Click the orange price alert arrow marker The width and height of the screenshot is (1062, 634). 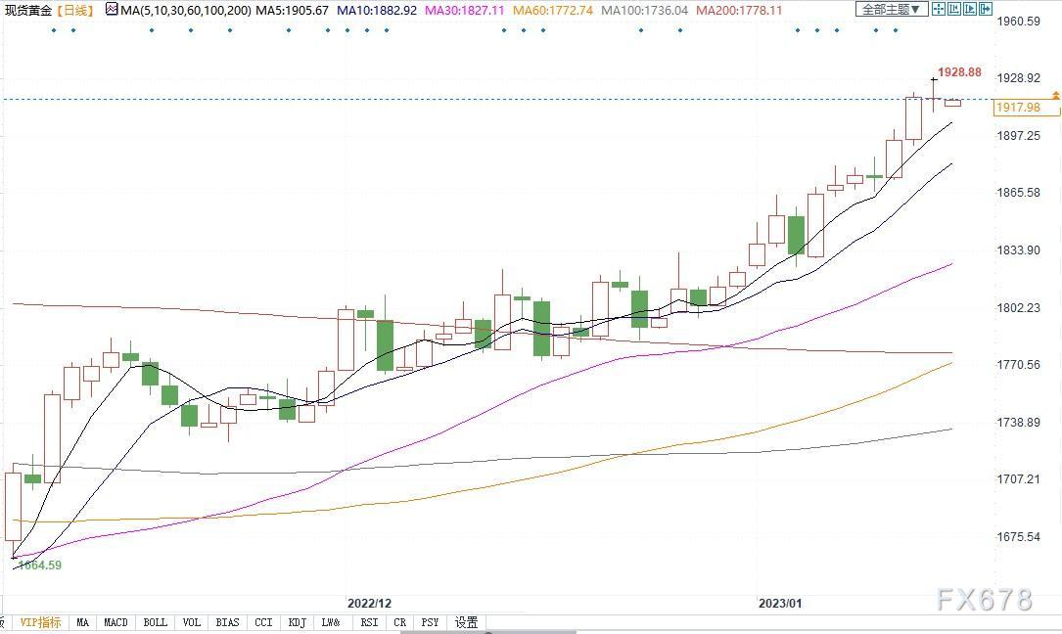(1055, 96)
